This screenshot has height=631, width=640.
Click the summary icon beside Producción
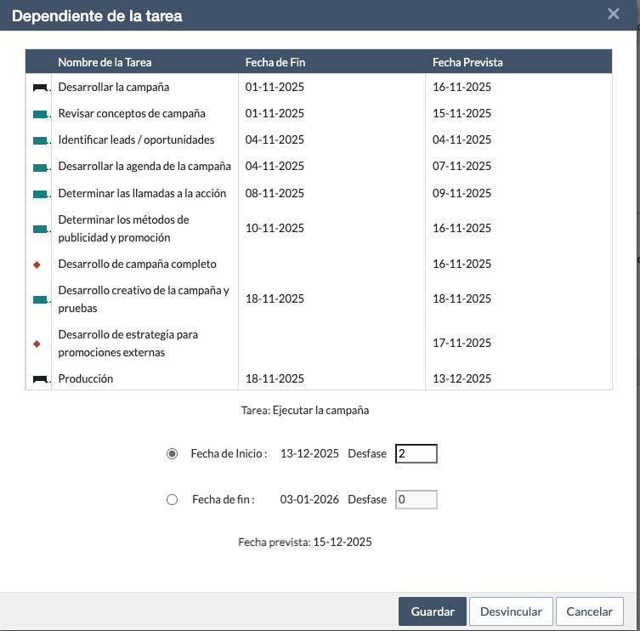(39, 379)
